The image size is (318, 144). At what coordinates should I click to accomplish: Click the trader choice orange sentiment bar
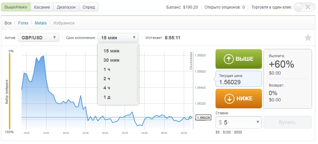click(10, 91)
